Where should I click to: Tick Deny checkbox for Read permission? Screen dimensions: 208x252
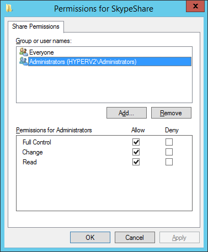pos(169,162)
